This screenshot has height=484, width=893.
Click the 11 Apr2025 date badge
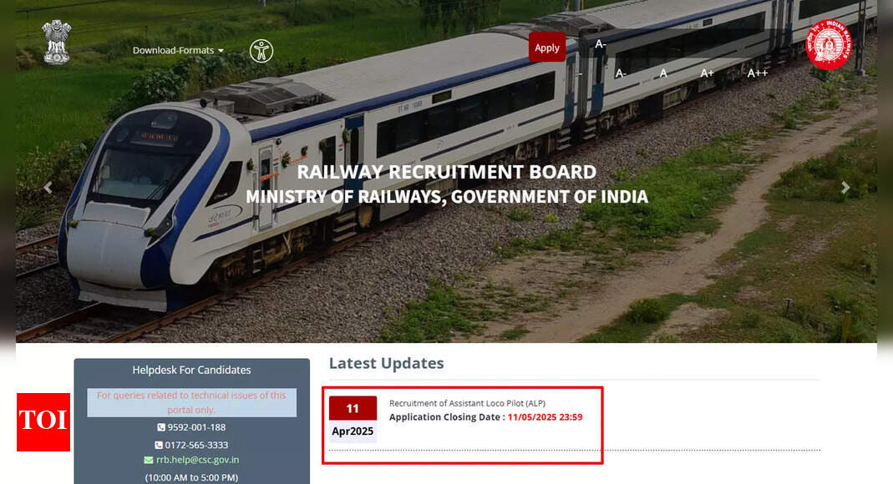(353, 419)
